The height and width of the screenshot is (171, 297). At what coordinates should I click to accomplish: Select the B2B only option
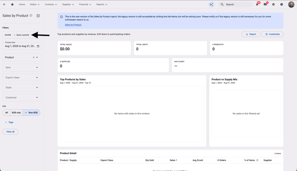tap(16, 113)
